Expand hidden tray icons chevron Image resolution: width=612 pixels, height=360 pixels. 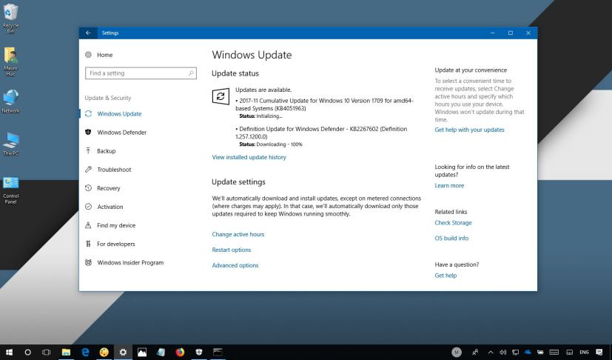[x=491, y=352]
